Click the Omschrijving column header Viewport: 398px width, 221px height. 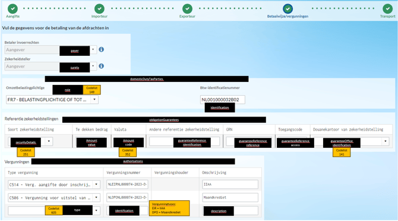tap(214, 172)
